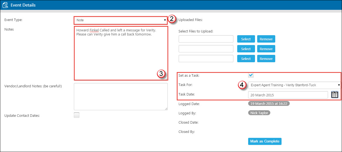Viewport: 342px width, 152px height.
Task: Click the Vendor/Landlord Notes (be careful!) label
Action: (x=33, y=86)
